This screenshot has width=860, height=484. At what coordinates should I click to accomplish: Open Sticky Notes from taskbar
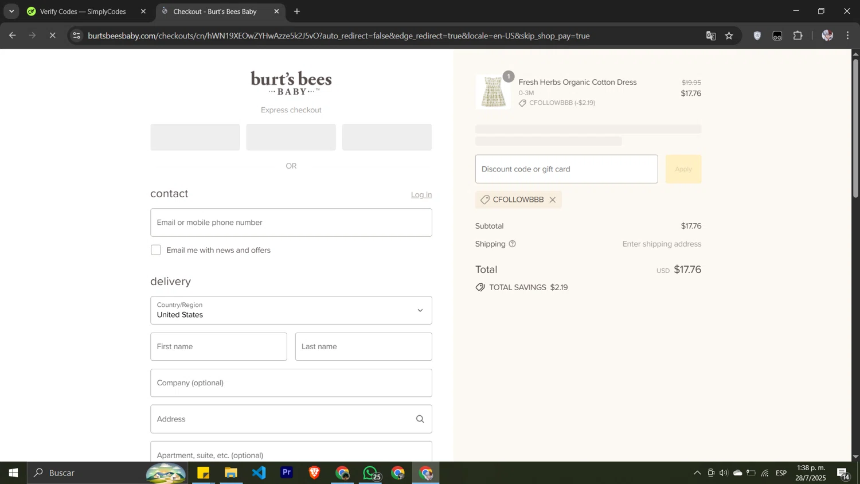(203, 473)
